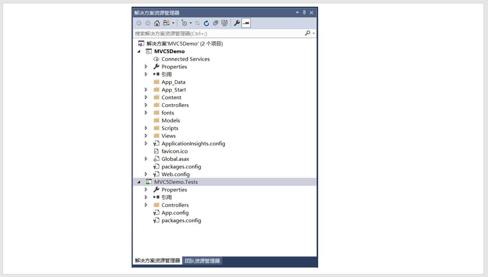The height and width of the screenshot is (277, 488).
Task: Open Properties via wrench toolbar icon
Action: click(x=237, y=23)
